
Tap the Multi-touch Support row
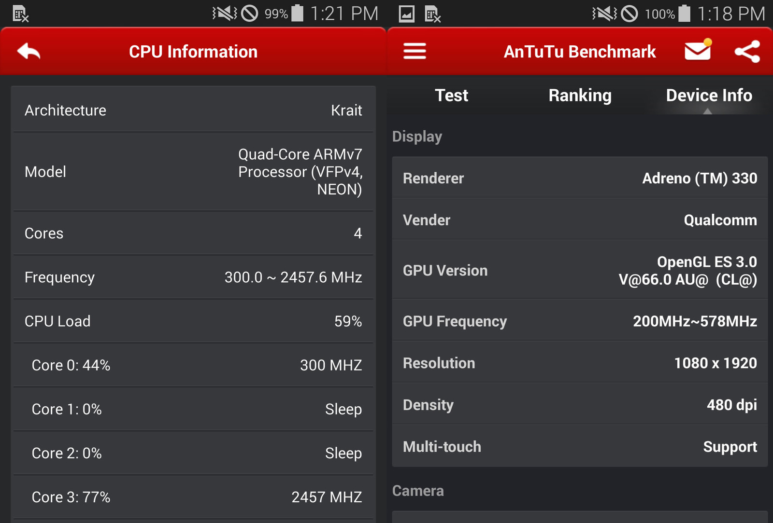point(580,447)
